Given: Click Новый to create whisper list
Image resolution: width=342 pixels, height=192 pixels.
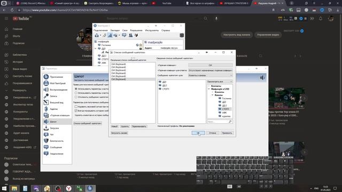Looking at the screenshot, I should point(114,126).
